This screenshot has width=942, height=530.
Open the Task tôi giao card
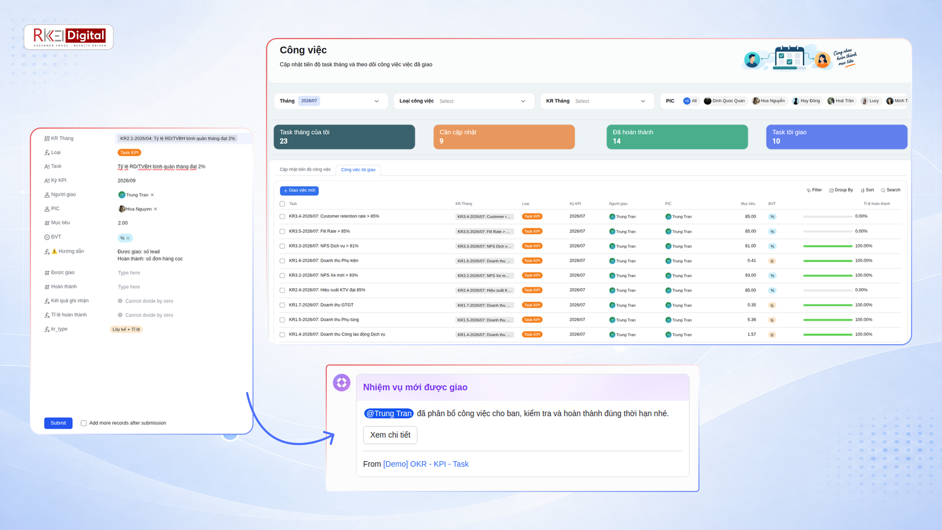pyautogui.click(x=837, y=137)
